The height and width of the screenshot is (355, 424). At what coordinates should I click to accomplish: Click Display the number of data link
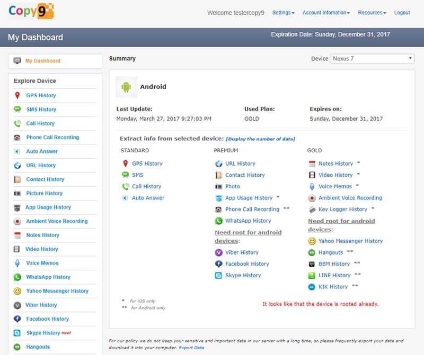(x=260, y=139)
